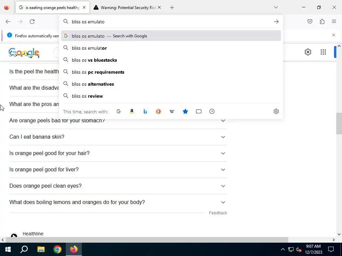Search this time with DuckDuckGo

point(159,111)
